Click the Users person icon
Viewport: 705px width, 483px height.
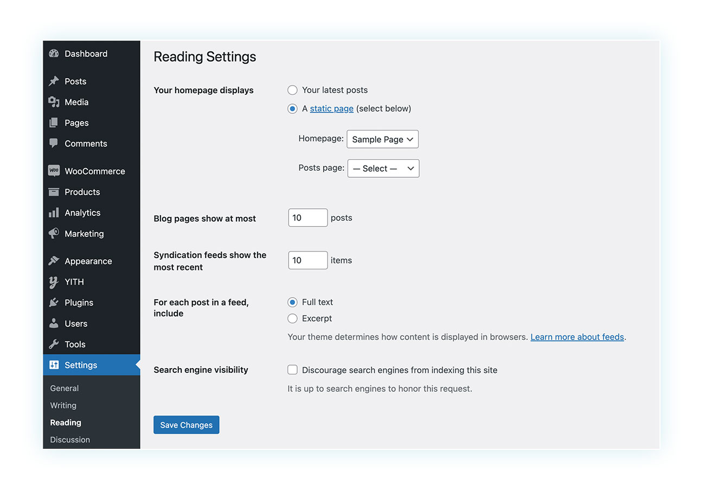pos(54,324)
